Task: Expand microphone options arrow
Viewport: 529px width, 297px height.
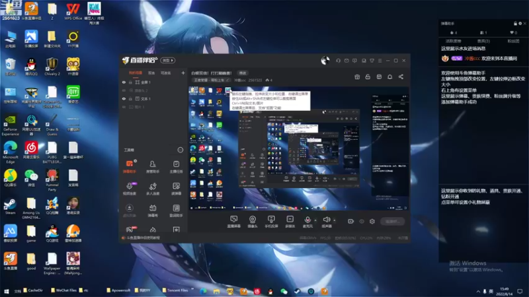Action: pyautogui.click(x=315, y=220)
